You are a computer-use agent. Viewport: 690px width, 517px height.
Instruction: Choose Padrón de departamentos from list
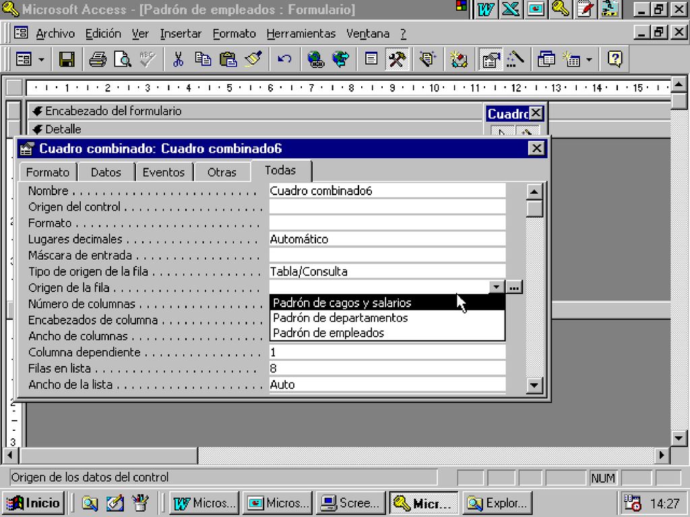tap(387, 318)
